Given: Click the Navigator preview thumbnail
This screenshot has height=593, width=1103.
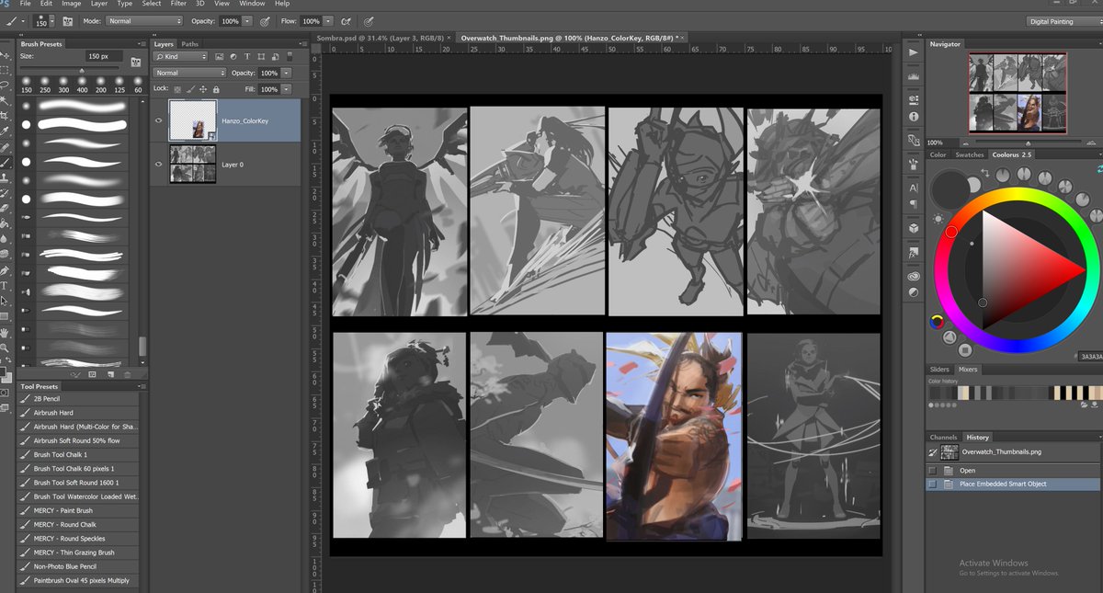Looking at the screenshot, I should [1017, 92].
